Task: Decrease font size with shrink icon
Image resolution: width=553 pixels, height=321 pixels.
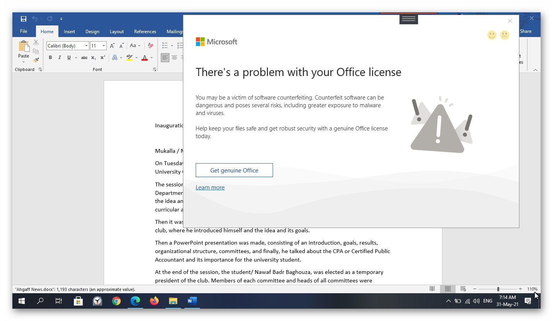Action: tap(121, 46)
